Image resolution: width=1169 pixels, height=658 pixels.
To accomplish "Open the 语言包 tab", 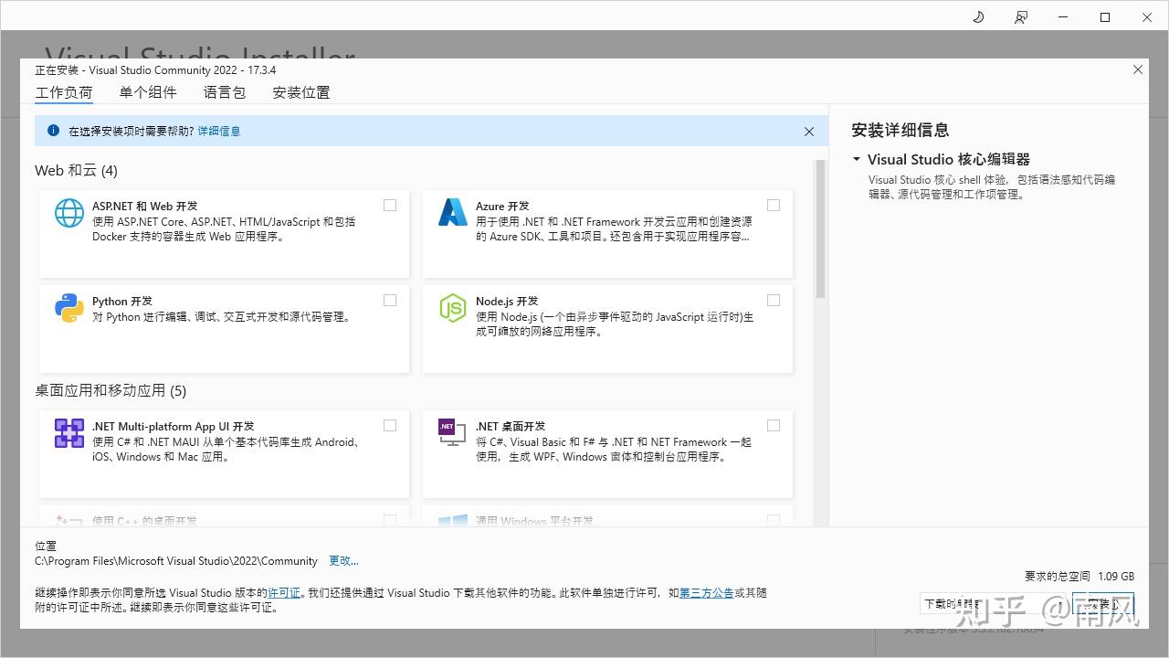I will point(224,91).
